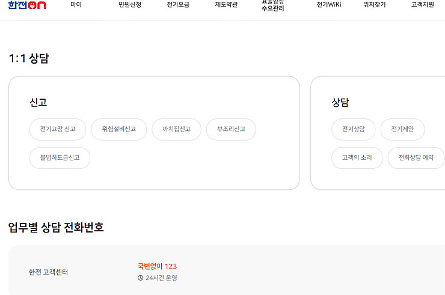Click the red 국번없이 123 phone number

157,266
